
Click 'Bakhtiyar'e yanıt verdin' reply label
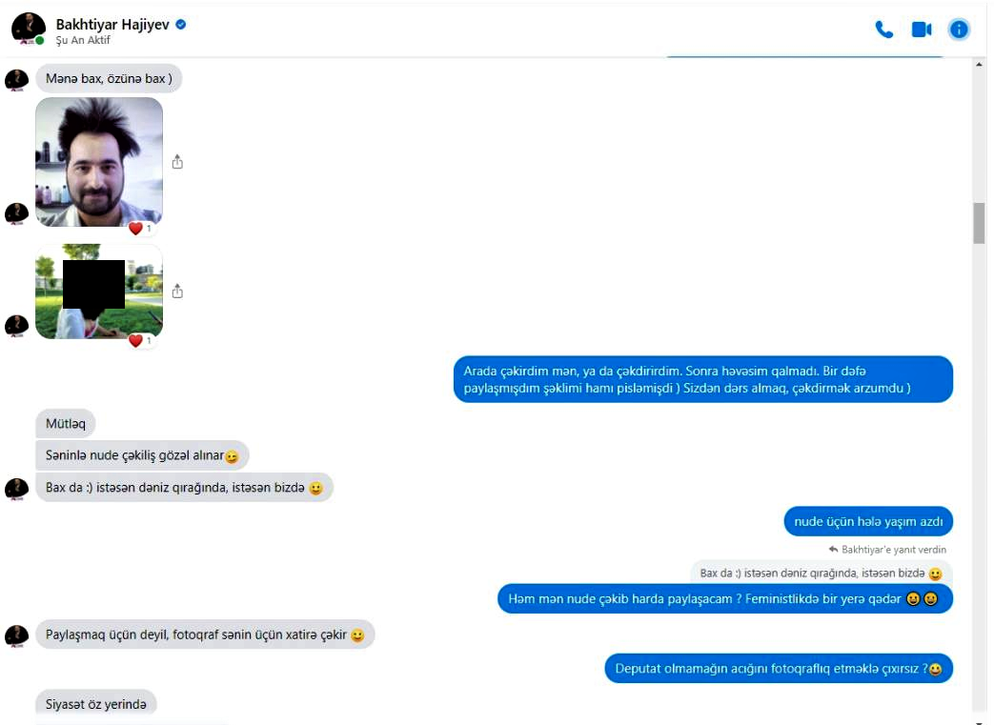pyautogui.click(x=887, y=550)
